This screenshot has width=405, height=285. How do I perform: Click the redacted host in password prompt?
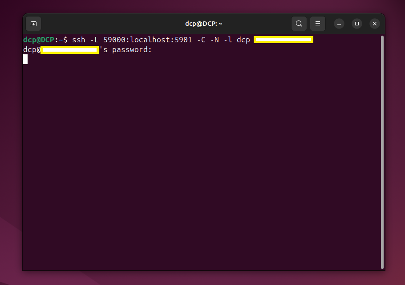point(69,50)
